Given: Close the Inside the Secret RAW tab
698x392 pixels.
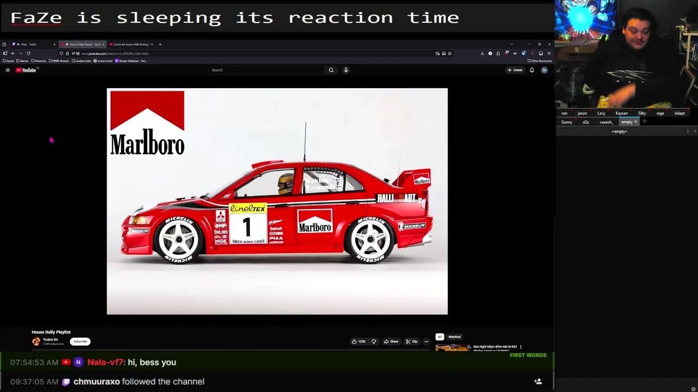Looking at the screenshot, I should pos(152,44).
